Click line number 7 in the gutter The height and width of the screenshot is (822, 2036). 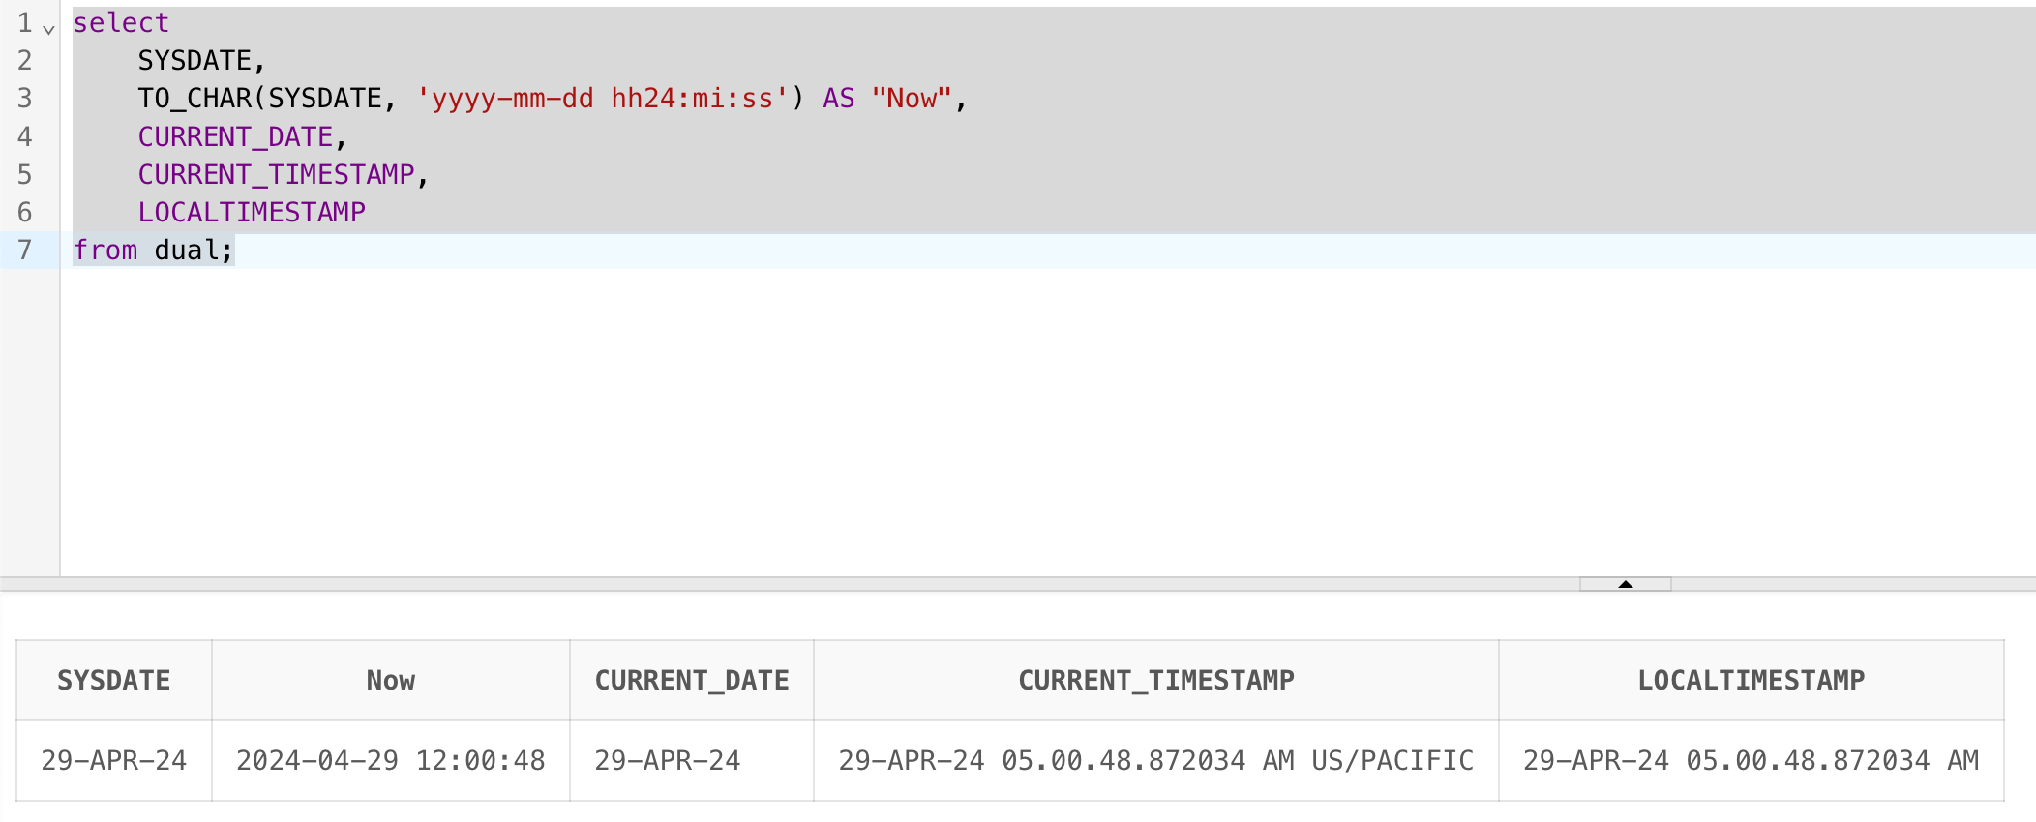25,250
